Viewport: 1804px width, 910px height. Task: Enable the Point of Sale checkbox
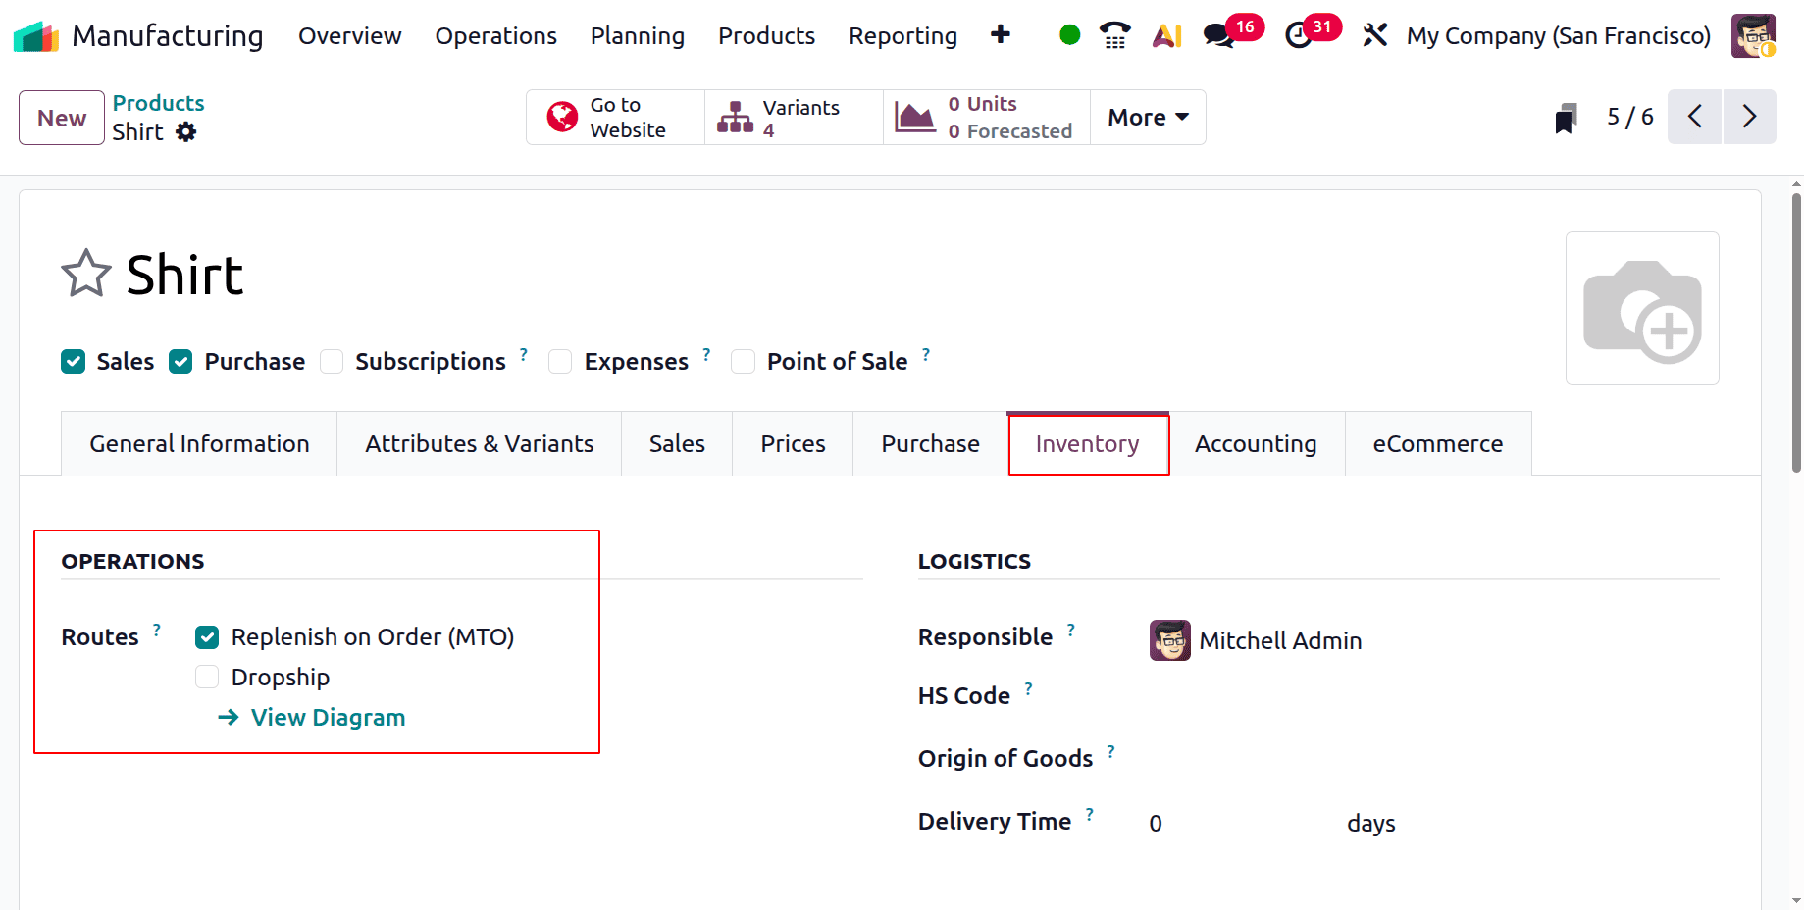[744, 362]
